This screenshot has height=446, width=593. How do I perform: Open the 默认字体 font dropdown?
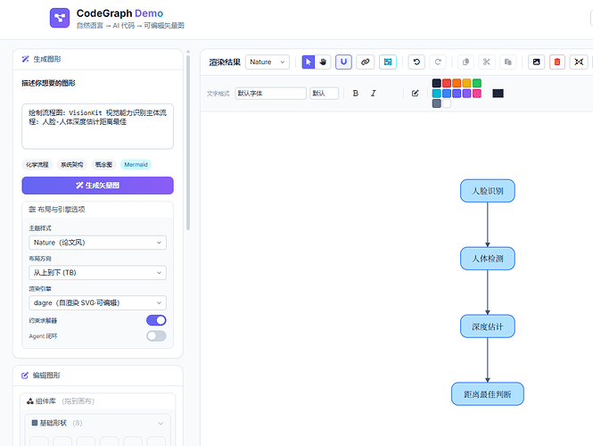tap(270, 93)
